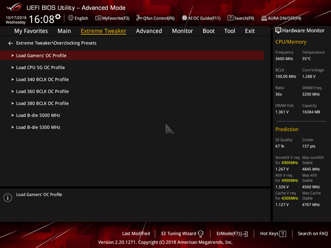
Task: Start EZ Tuning Wizard text
Action: [x=178, y=234]
